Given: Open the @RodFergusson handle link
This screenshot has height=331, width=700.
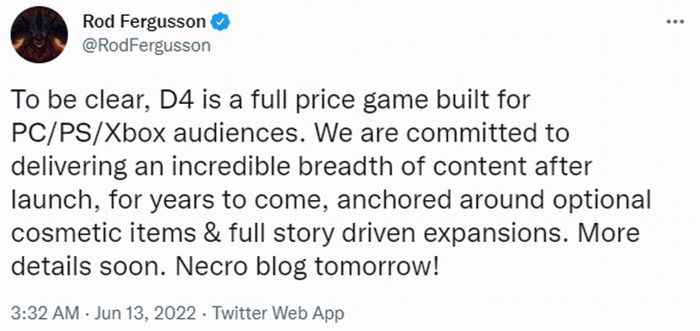Looking at the screenshot, I should point(146,45).
